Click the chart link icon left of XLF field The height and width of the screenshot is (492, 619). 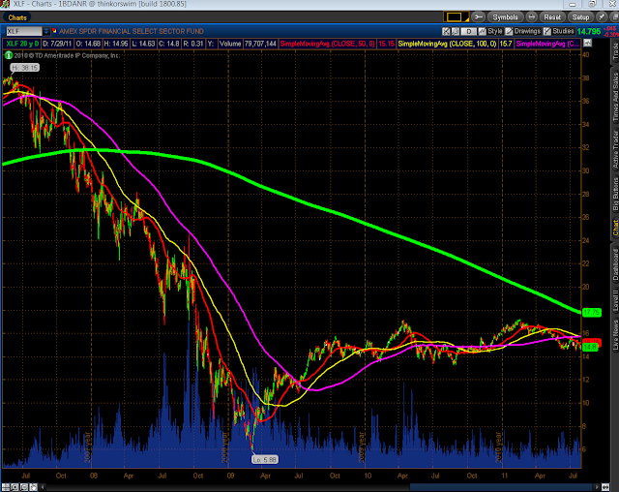coord(3,31)
